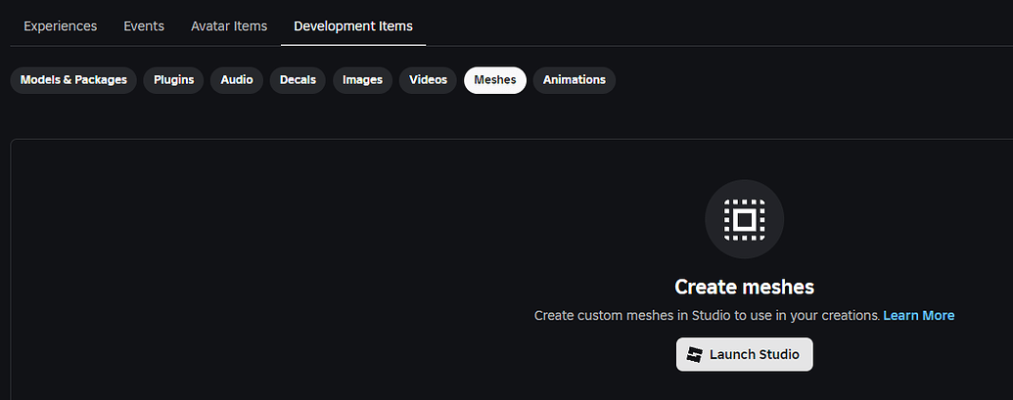1013x400 pixels.
Task: Select the Development Items tab
Action: click(x=353, y=26)
